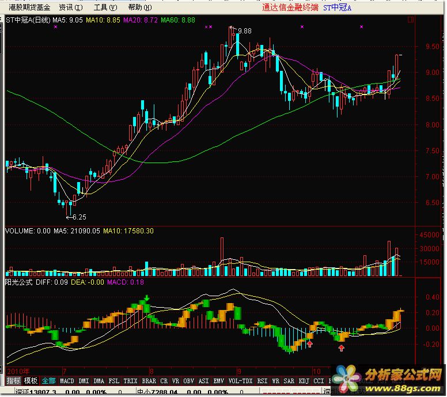Select the FSL indicator tab
Image resolution: width=447 pixels, height=397 pixels.
[x=114, y=381]
